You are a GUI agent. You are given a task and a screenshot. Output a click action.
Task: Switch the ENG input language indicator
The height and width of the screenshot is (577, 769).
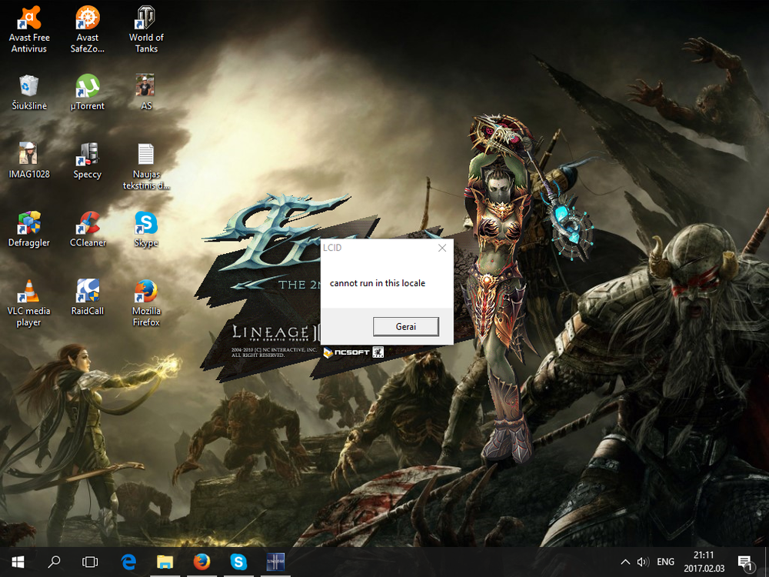tap(666, 562)
